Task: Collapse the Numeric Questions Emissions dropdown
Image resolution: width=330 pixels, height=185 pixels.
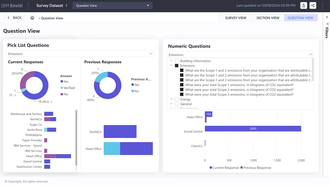Action: (241, 55)
